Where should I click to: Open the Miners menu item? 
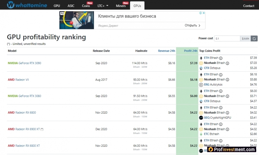click(x=121, y=6)
